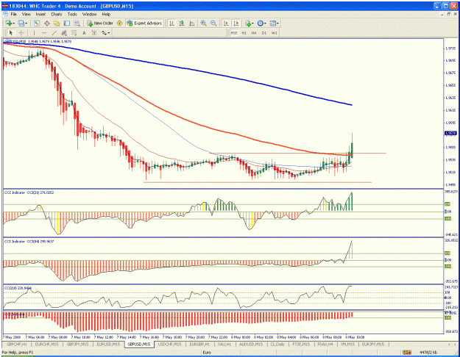The image size is (460, 357).
Task: Open the View menu
Action: (x=26, y=14)
